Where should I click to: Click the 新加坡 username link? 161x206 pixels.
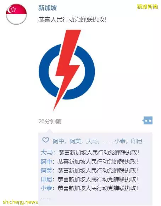[x=48, y=8]
